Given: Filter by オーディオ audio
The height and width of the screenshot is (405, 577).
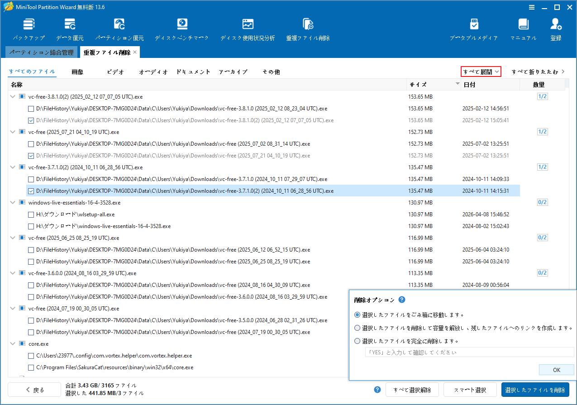Looking at the screenshot, I should pos(154,71).
